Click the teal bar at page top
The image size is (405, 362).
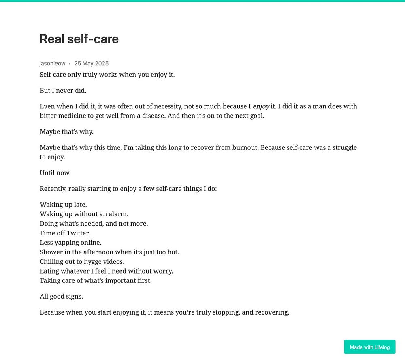point(202,1)
